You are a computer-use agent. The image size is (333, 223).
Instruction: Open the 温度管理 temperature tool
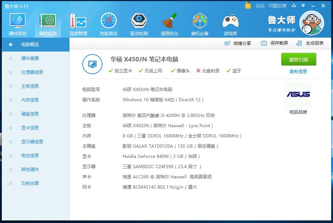click(78, 24)
